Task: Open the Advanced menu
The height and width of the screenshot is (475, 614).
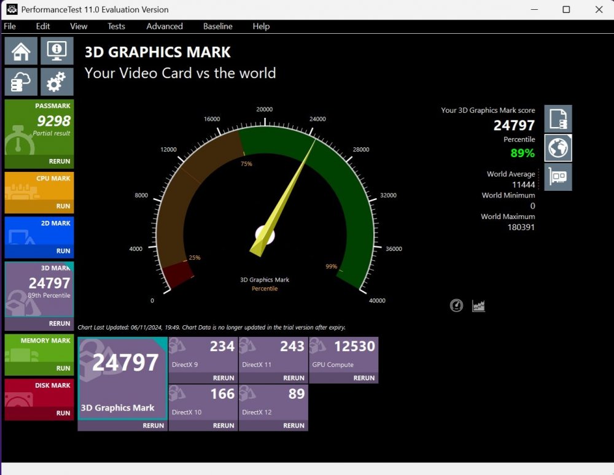Action: (x=165, y=26)
